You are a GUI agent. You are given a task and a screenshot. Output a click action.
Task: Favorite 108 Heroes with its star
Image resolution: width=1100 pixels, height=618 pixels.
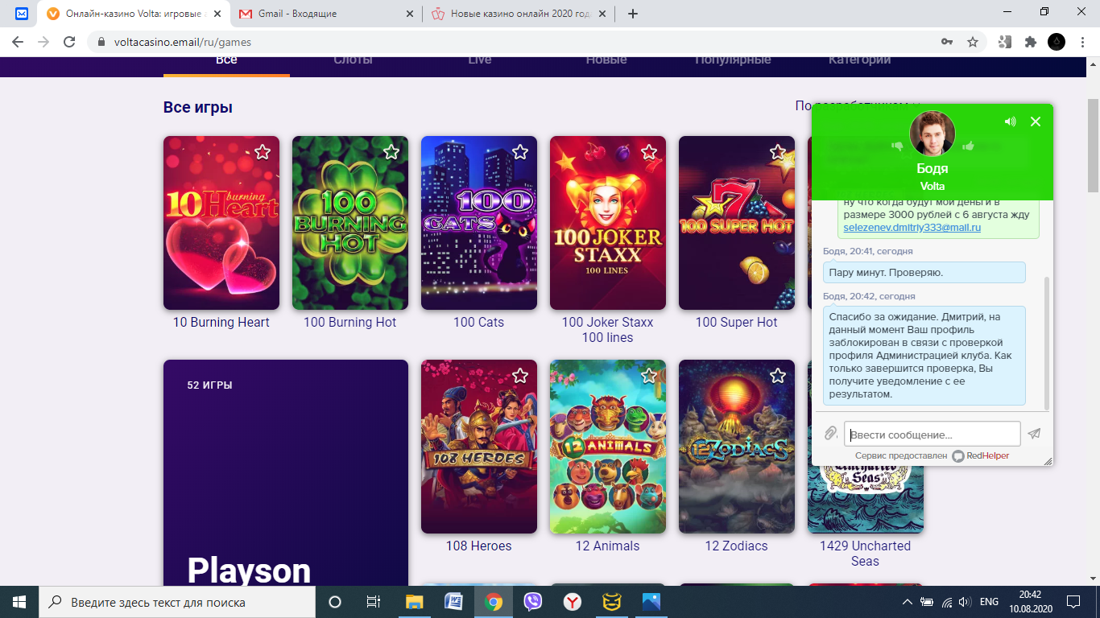click(519, 376)
